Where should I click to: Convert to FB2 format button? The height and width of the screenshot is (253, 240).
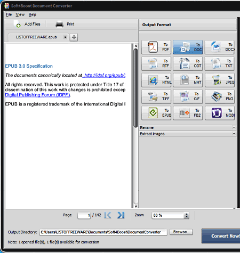point(188,113)
